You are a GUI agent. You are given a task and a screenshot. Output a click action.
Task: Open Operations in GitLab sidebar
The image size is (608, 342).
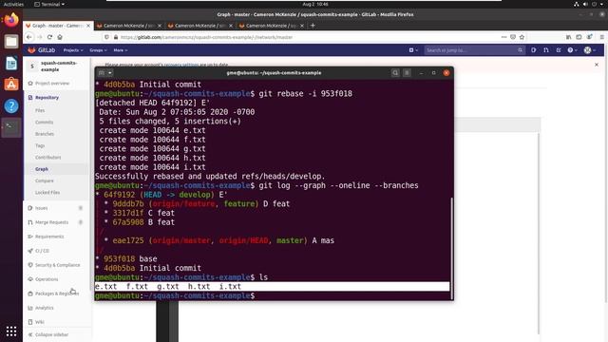click(47, 279)
